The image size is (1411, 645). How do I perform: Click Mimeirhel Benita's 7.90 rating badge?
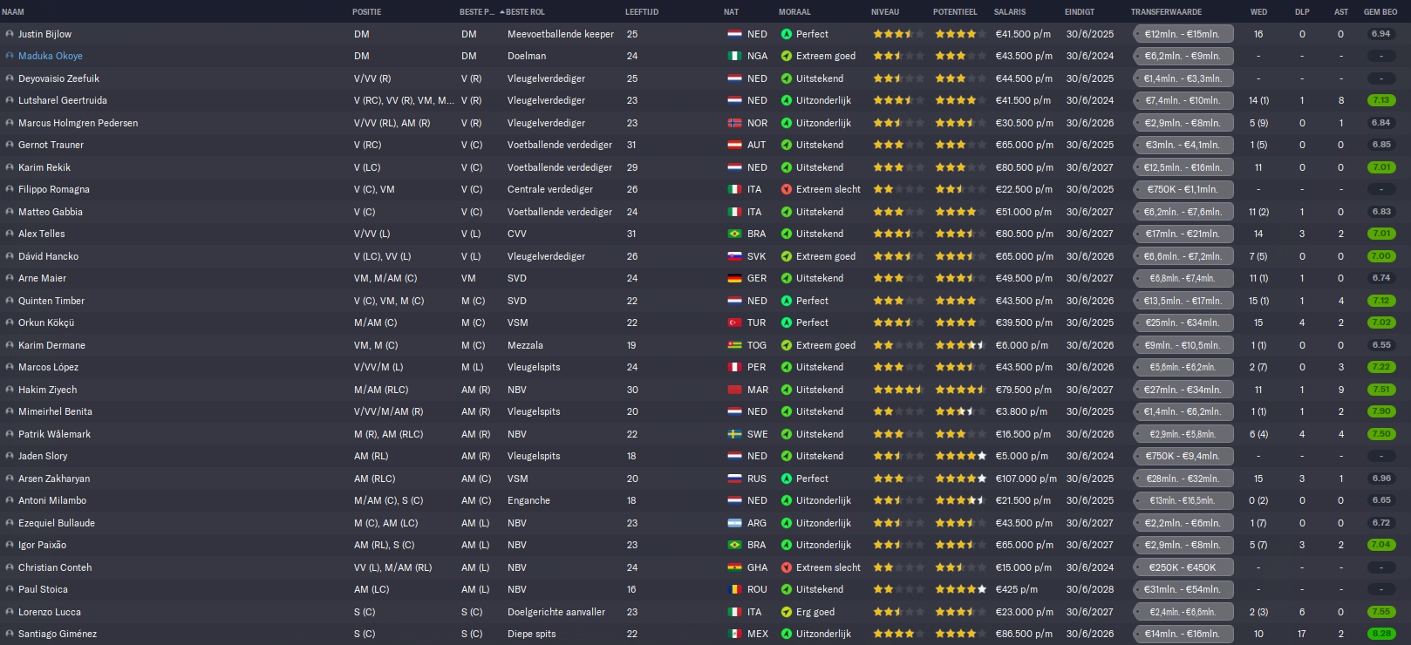tap(1381, 411)
